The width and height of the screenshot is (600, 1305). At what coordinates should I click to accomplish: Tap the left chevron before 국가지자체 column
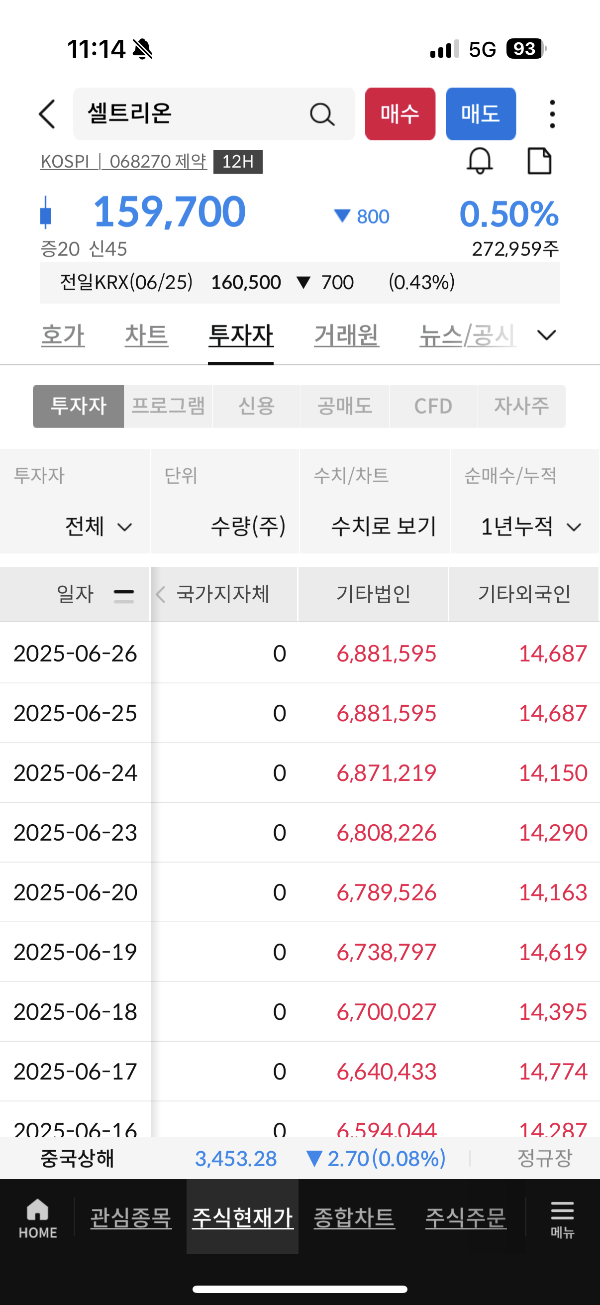[x=161, y=594]
